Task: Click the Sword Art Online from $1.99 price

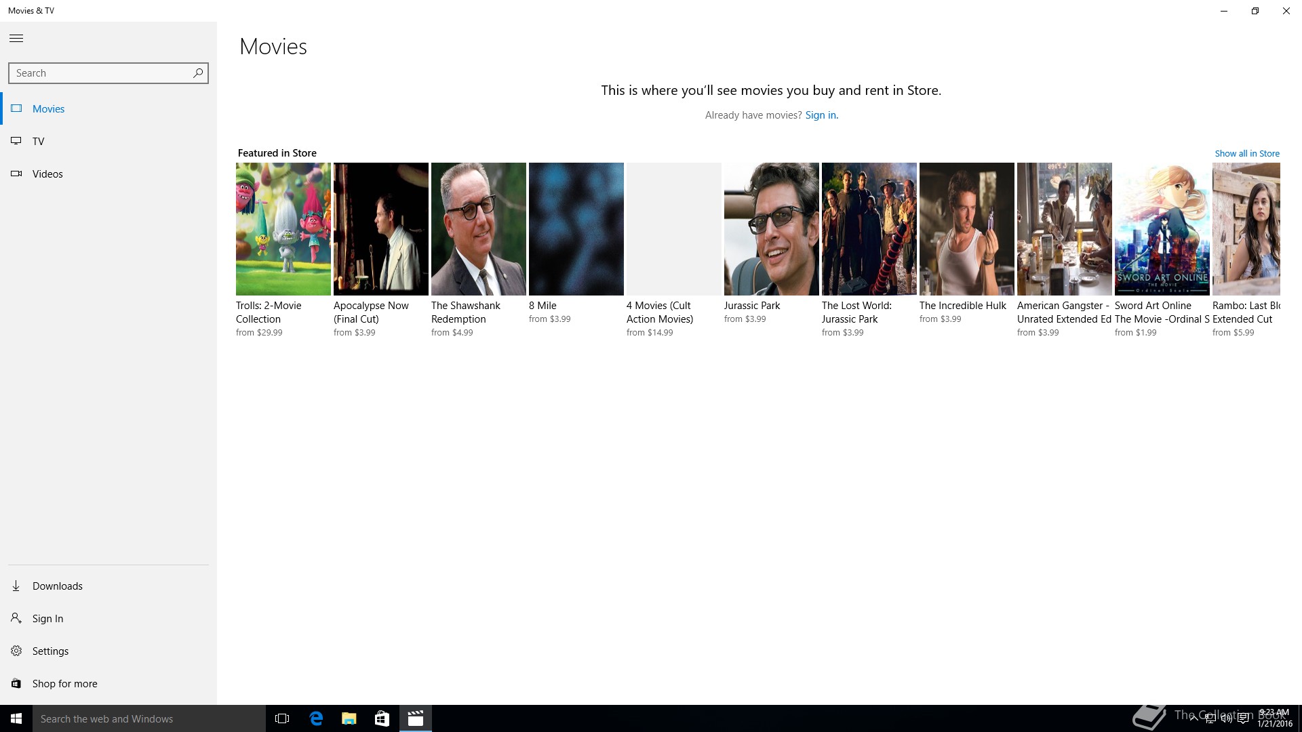Action: [x=1136, y=333]
